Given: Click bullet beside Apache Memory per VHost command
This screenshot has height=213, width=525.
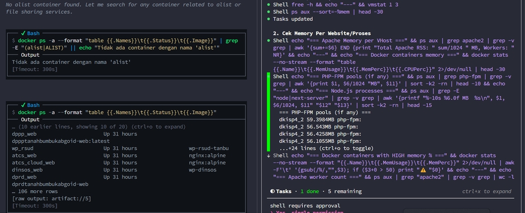Looking at the screenshot, I should click(269, 41).
